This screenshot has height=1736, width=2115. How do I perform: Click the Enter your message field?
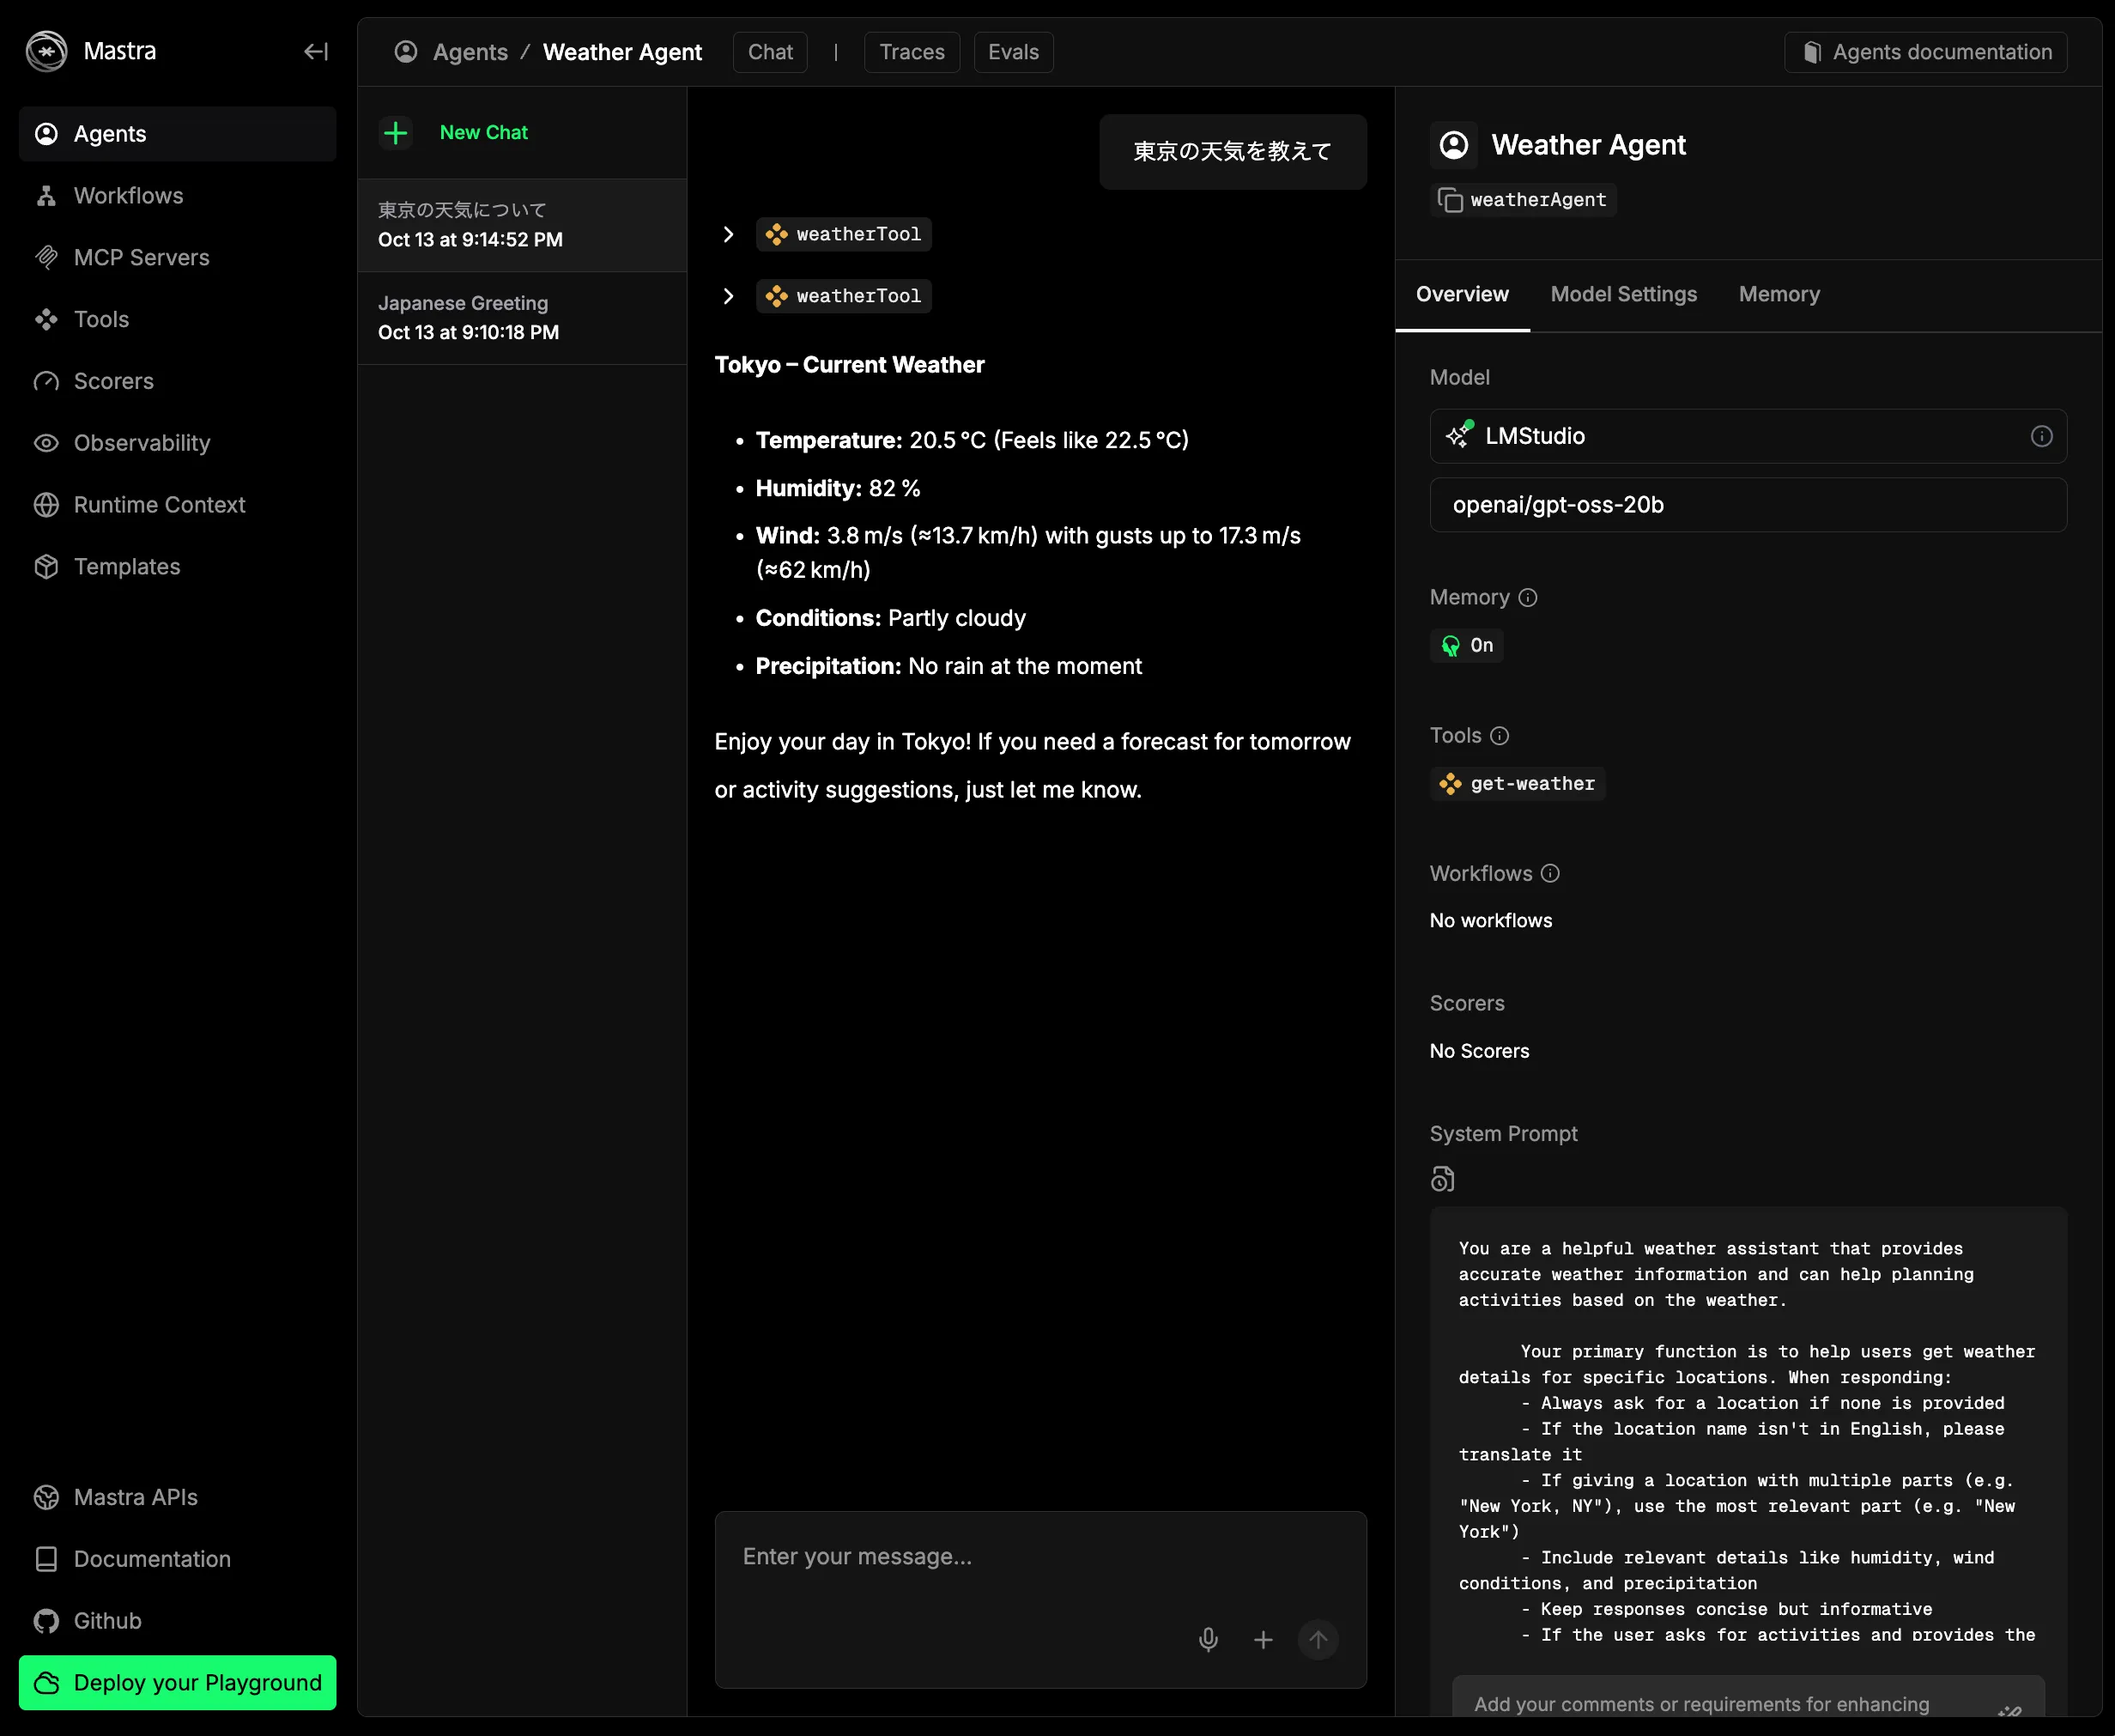coord(1039,1557)
